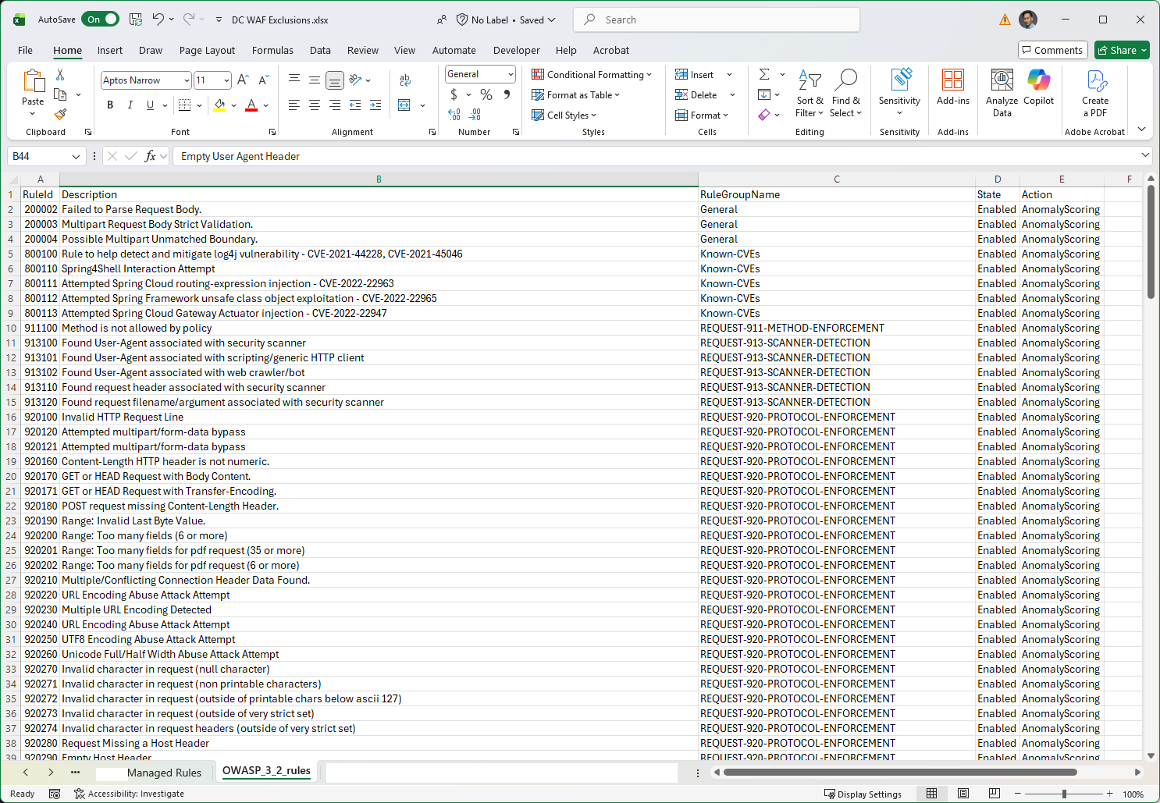The width and height of the screenshot is (1160, 803).
Task: Open the Formulas ribbon tab
Action: click(x=272, y=50)
